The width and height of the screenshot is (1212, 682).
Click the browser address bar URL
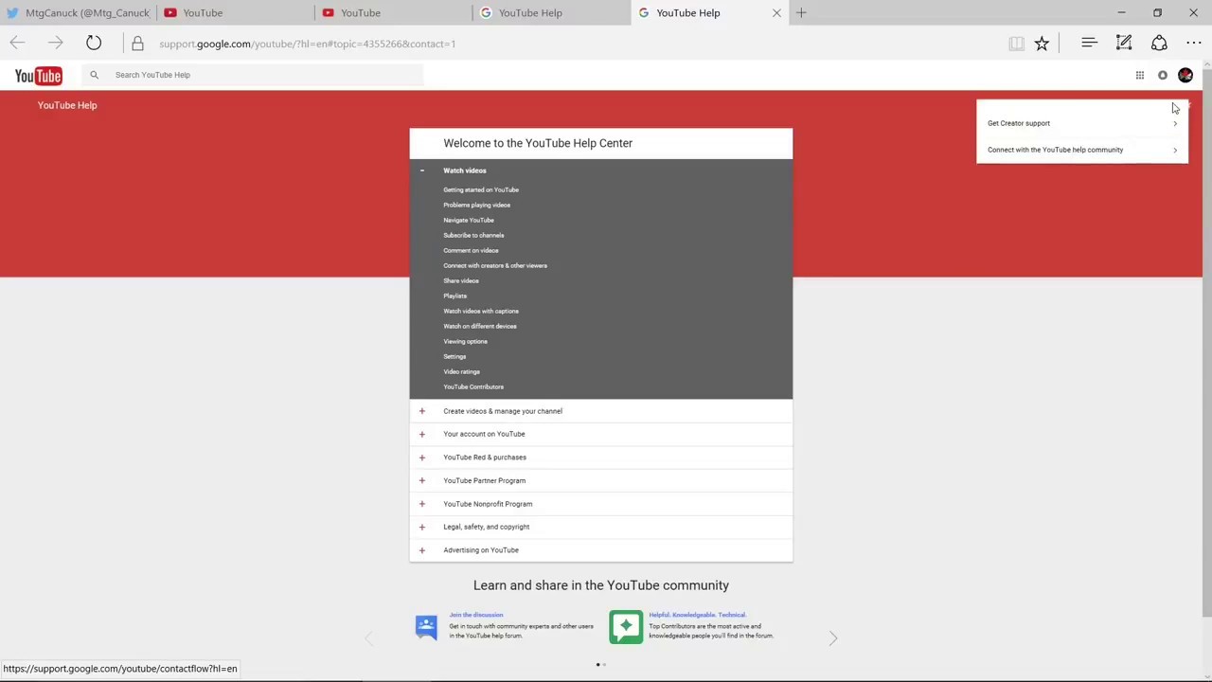tap(308, 44)
